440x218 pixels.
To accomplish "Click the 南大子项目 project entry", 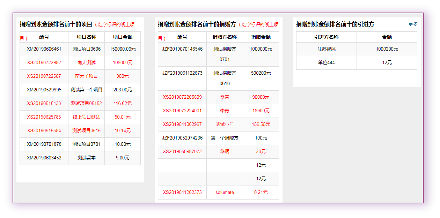I will coord(86,76).
